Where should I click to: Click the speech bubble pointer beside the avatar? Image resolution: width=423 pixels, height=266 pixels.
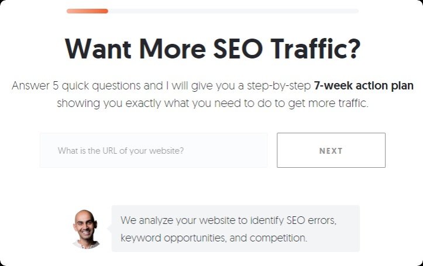pyautogui.click(x=109, y=229)
